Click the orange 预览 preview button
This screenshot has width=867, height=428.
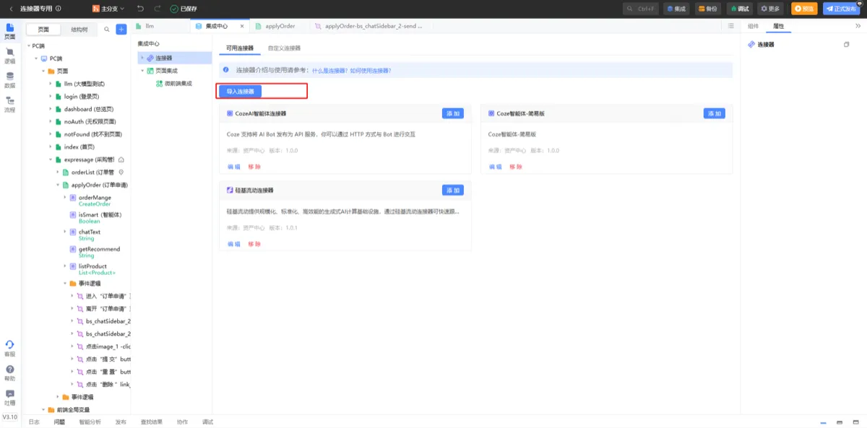pos(803,9)
